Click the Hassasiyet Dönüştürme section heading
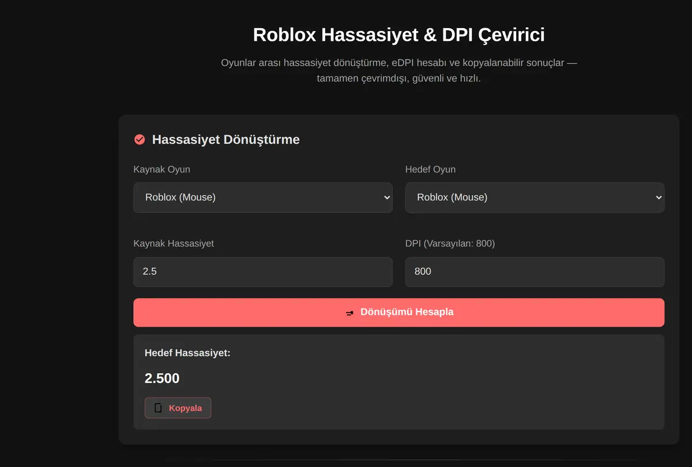Screen dimensions: 692x467 pyautogui.click(x=225, y=139)
